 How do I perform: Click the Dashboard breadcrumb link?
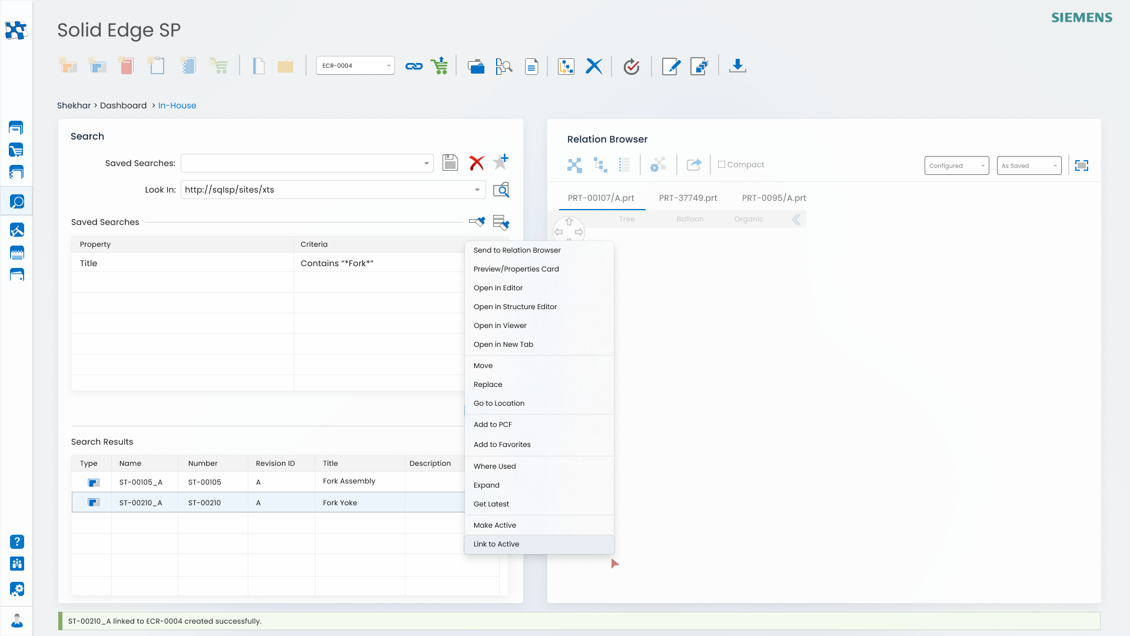[x=123, y=105]
